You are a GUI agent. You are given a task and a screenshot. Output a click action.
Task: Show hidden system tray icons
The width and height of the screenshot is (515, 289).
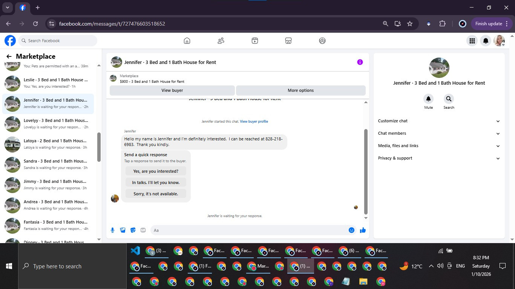click(431, 266)
